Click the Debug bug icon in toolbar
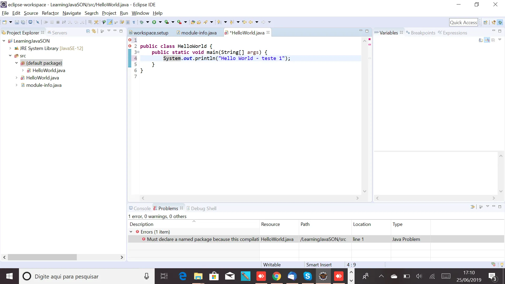Viewport: 505px width, 284px height. (x=142, y=22)
